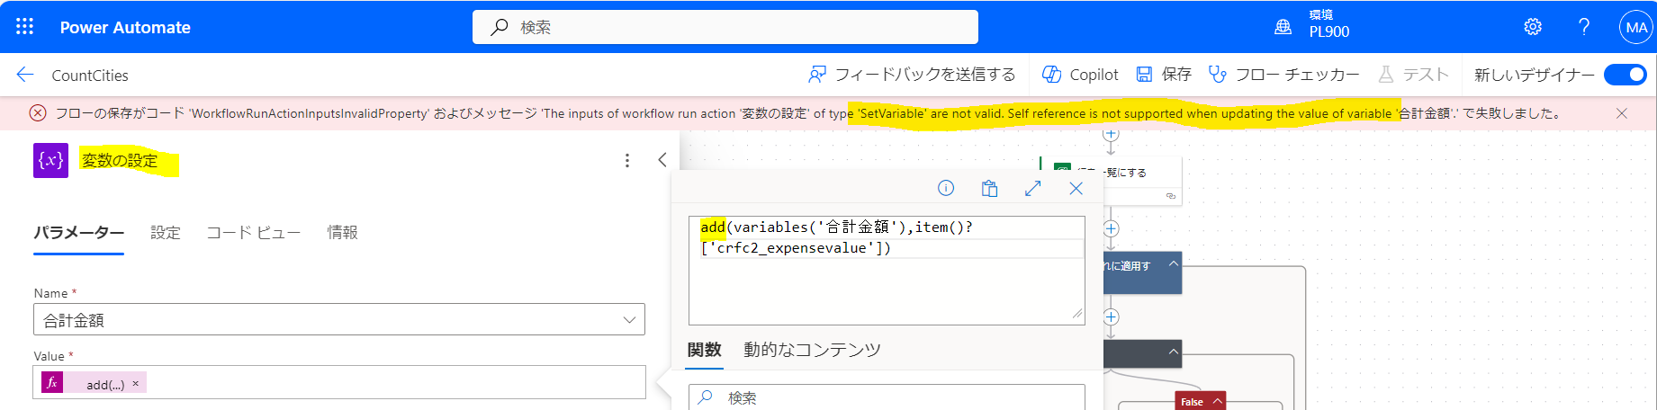Screen dimensions: 1657x410
Task: Close the expression editor popup
Action: (x=1076, y=188)
